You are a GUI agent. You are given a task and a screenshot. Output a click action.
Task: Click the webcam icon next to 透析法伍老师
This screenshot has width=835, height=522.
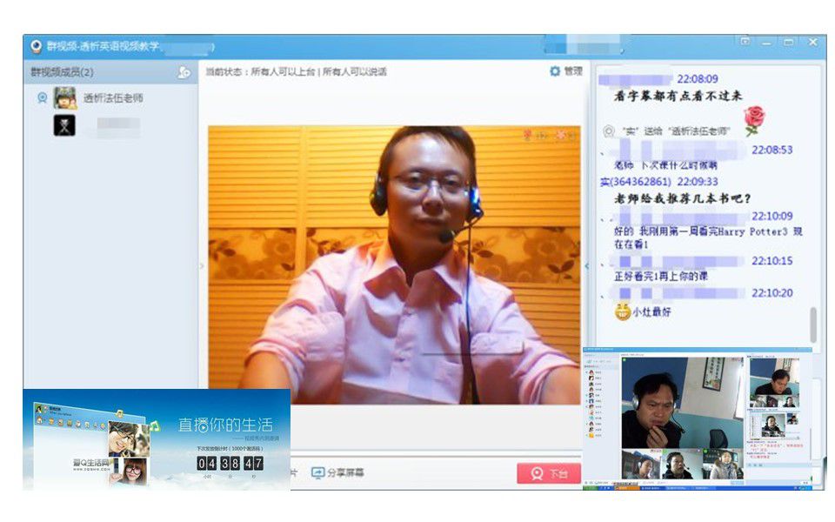[x=42, y=98]
